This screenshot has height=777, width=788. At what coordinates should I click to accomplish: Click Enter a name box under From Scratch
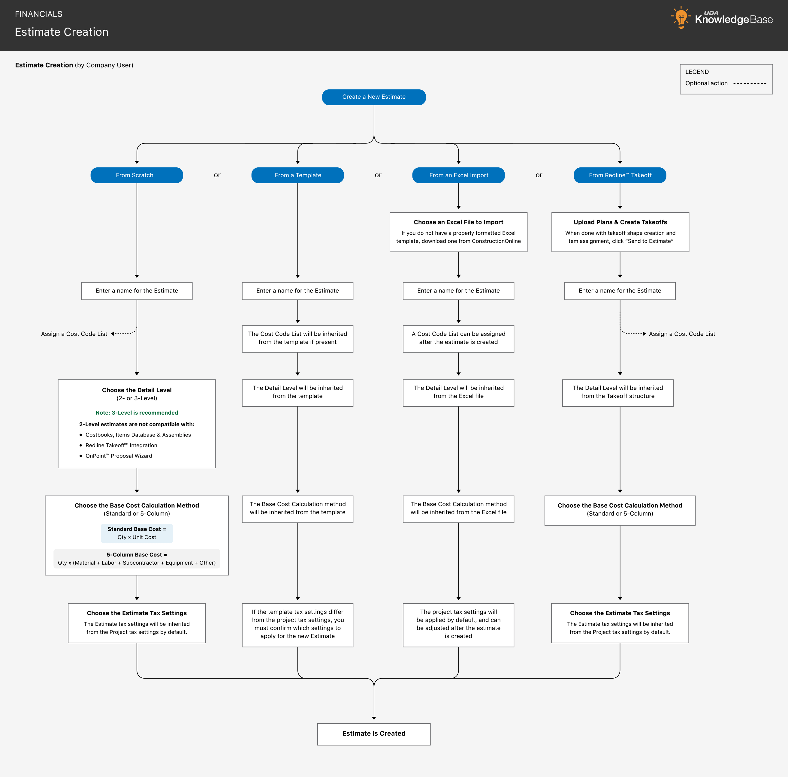click(x=137, y=291)
